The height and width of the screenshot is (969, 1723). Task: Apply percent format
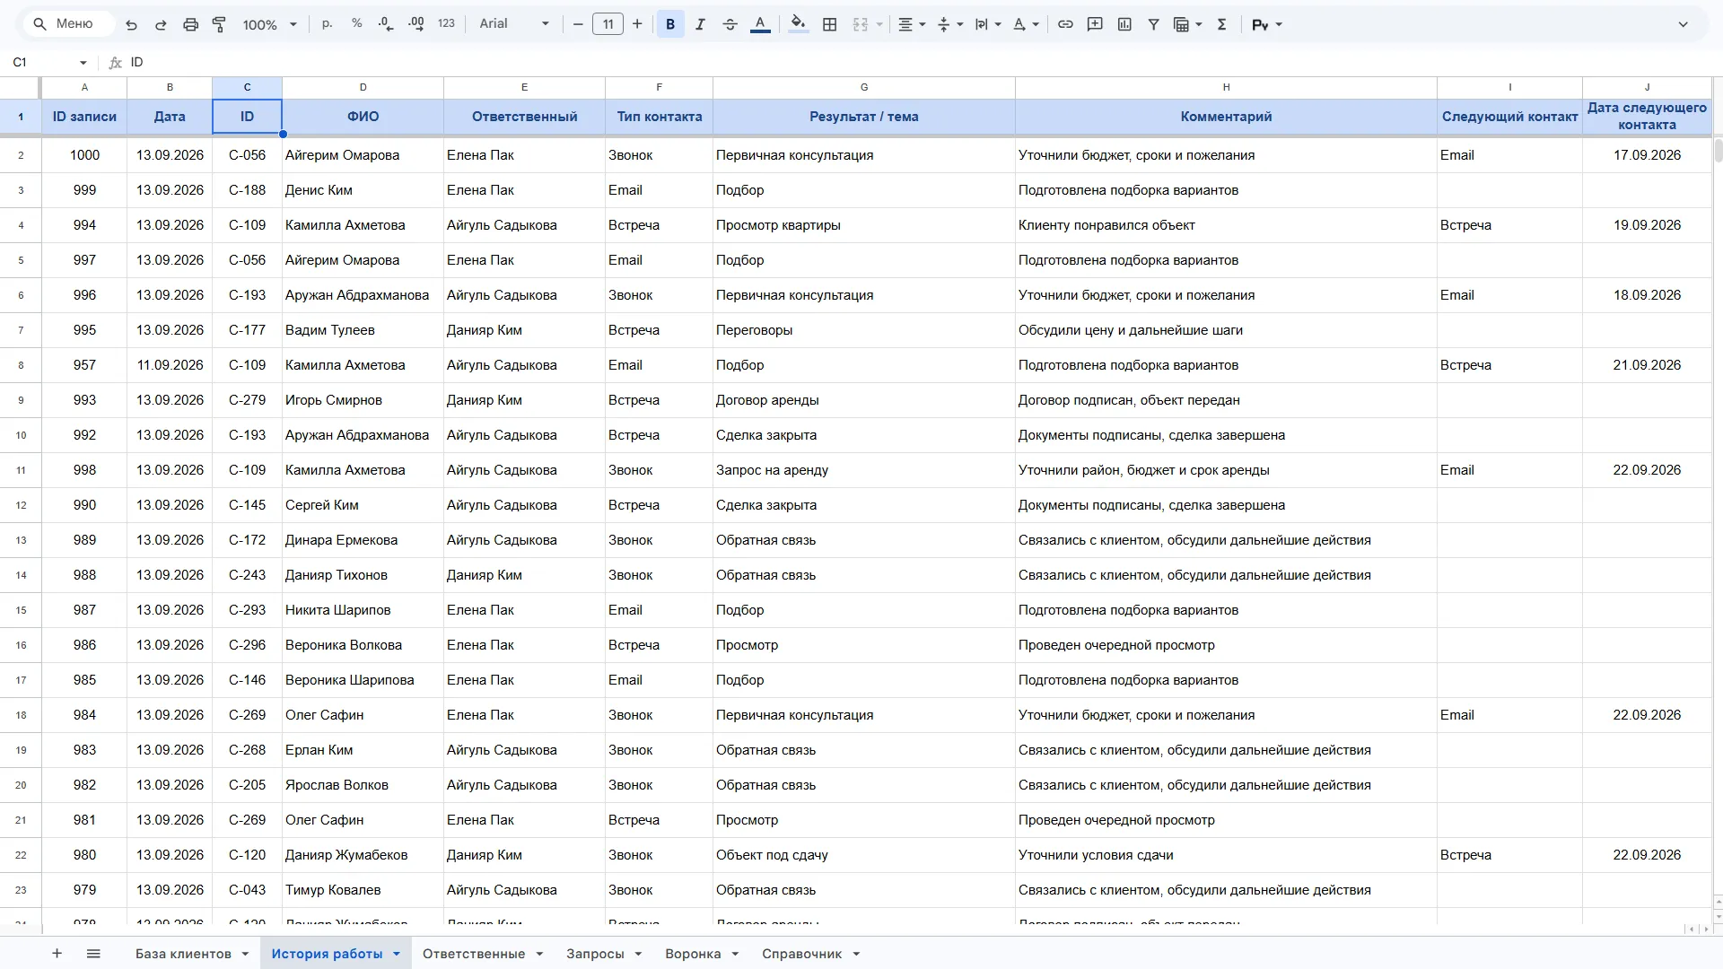(x=357, y=24)
